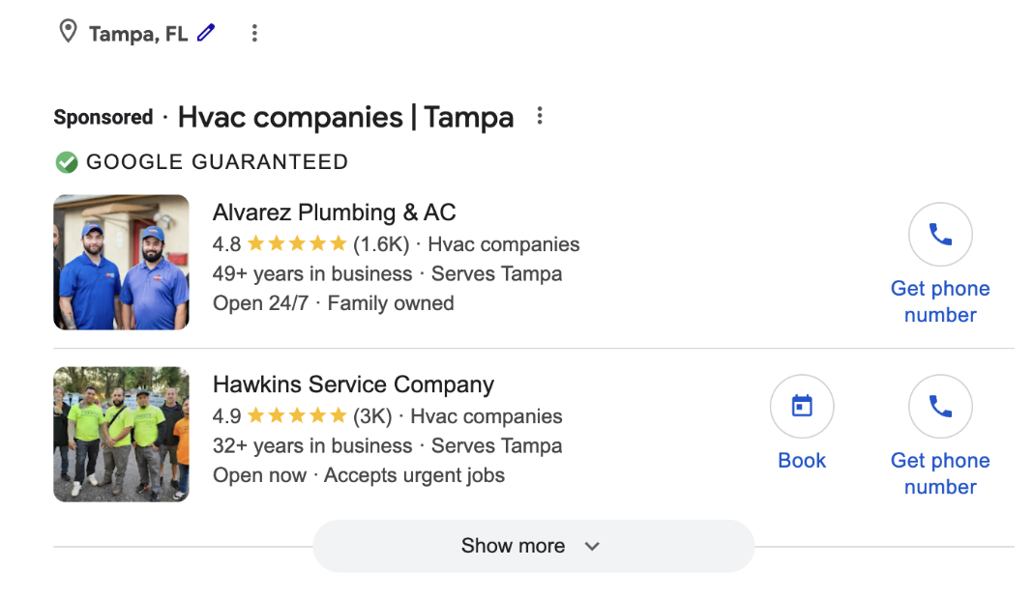Click Get phone number under Hawkins listing
Viewport: 1033px width, 597px height.
point(940,473)
